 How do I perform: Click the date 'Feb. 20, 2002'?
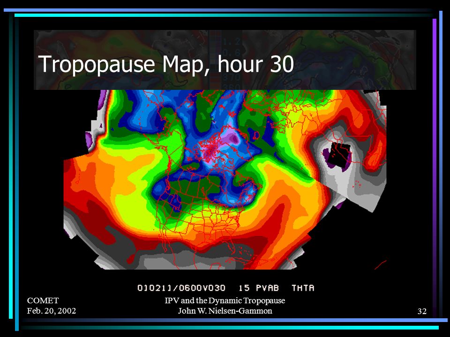coord(52,311)
